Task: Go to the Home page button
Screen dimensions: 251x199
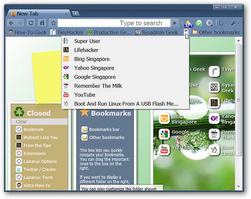Action: tap(42, 23)
